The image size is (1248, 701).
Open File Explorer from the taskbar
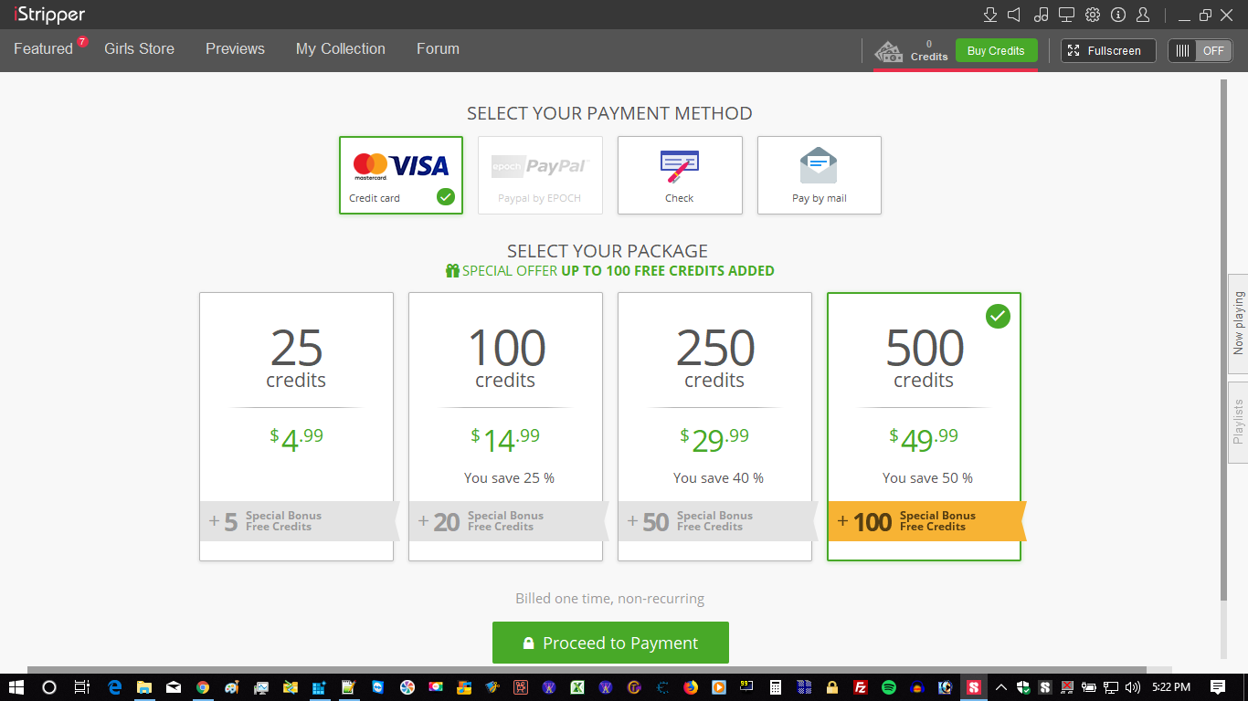click(x=144, y=687)
